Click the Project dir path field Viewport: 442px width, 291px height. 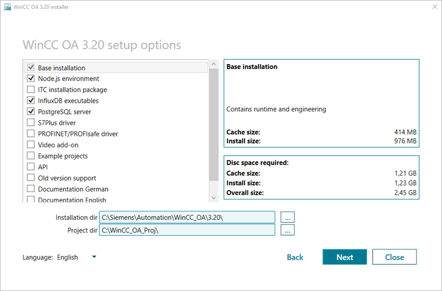pos(187,230)
